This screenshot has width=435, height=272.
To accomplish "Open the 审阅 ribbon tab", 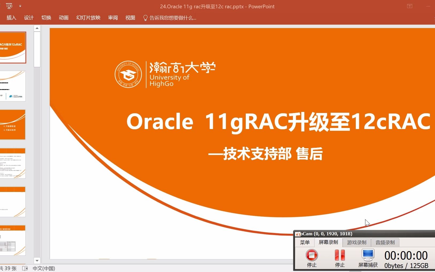I will (113, 18).
